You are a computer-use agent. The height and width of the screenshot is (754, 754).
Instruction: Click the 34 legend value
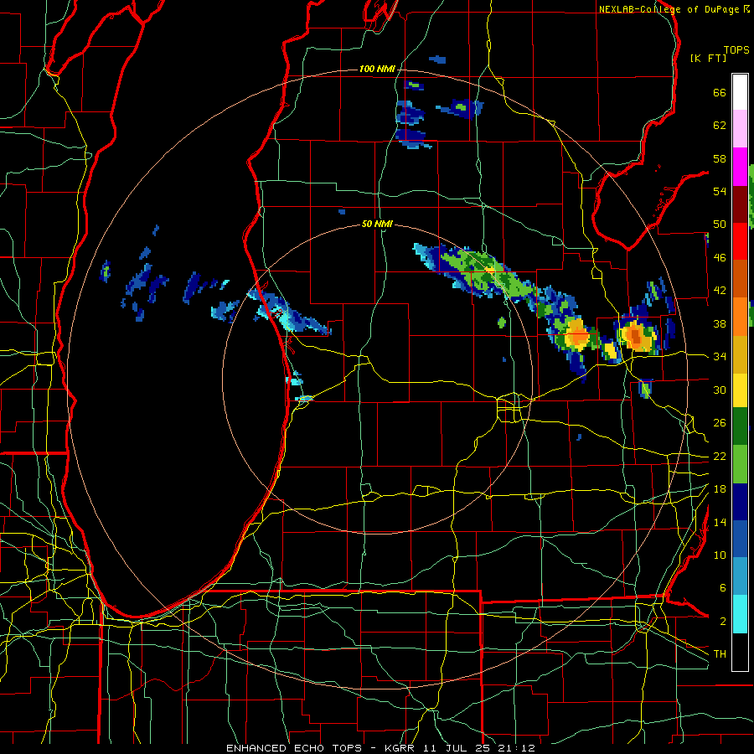[x=720, y=357]
